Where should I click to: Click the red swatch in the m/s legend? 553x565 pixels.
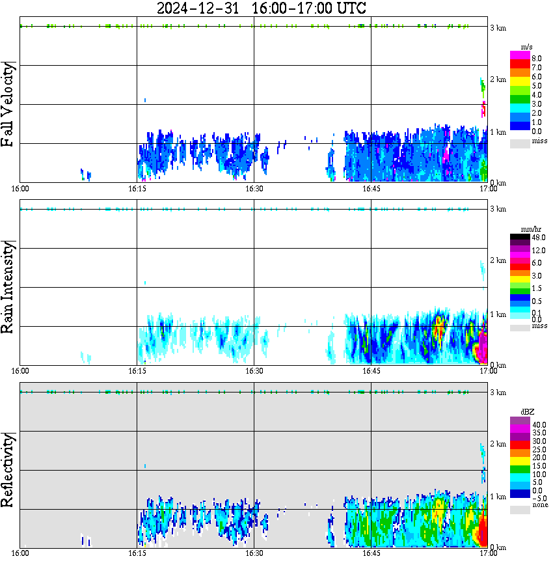point(520,64)
